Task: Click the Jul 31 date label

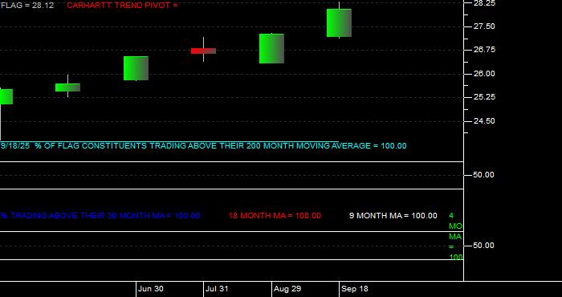Action: click(x=218, y=289)
